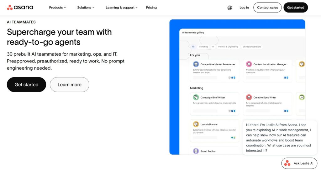Click the red dots icon in Ask Leslie AI
The width and height of the screenshot is (321, 180).
[287, 163]
